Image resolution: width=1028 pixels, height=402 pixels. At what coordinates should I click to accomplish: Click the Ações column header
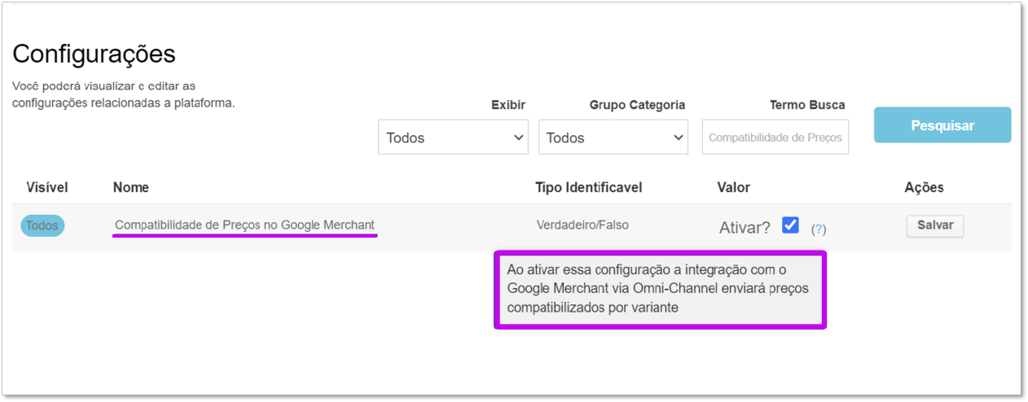[x=925, y=187]
